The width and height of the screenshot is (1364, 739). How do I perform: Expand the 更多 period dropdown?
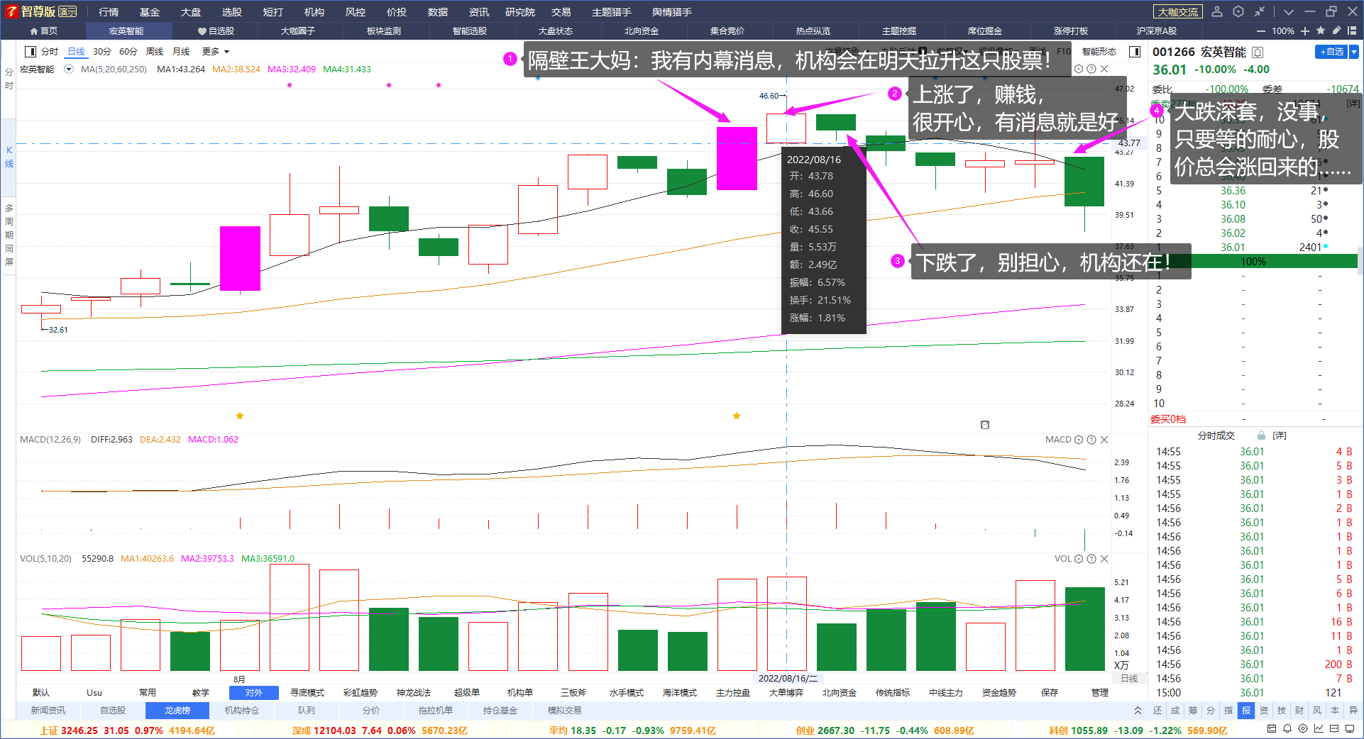point(216,52)
